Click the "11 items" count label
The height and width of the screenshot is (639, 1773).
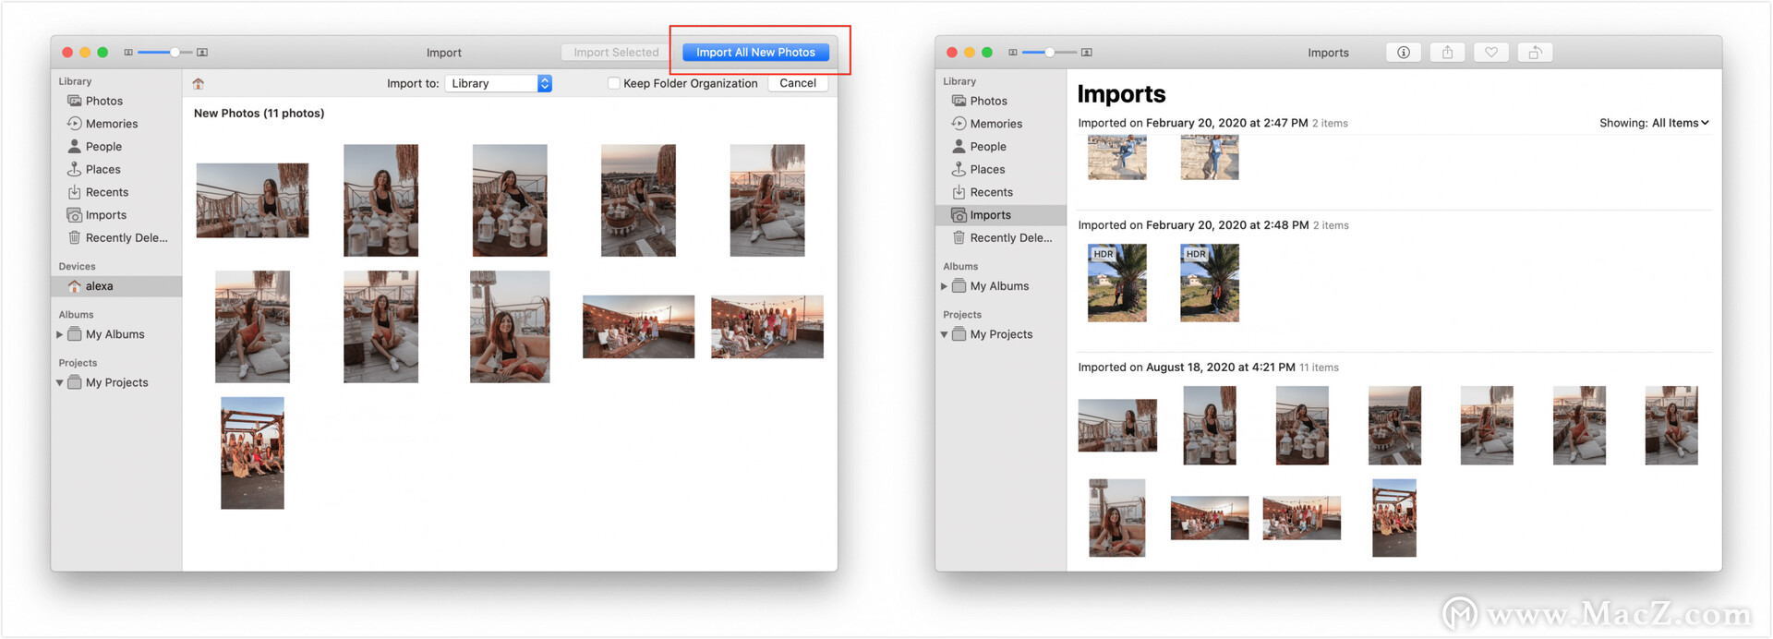(1319, 368)
